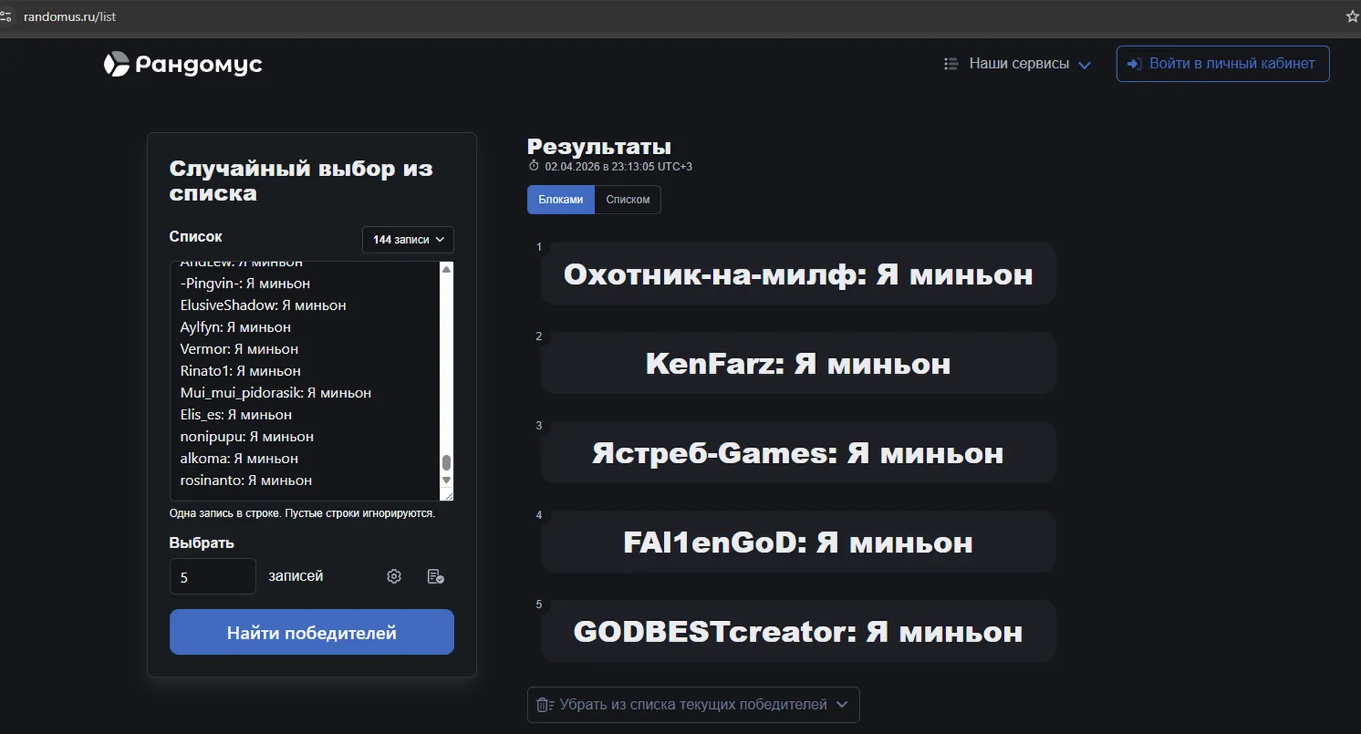Expand the Наши сервисы dropdown

1018,64
